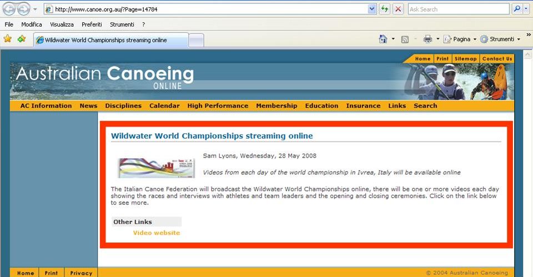Open the Calendar nav item
Image resolution: width=533 pixels, height=277 pixels.
pos(164,105)
